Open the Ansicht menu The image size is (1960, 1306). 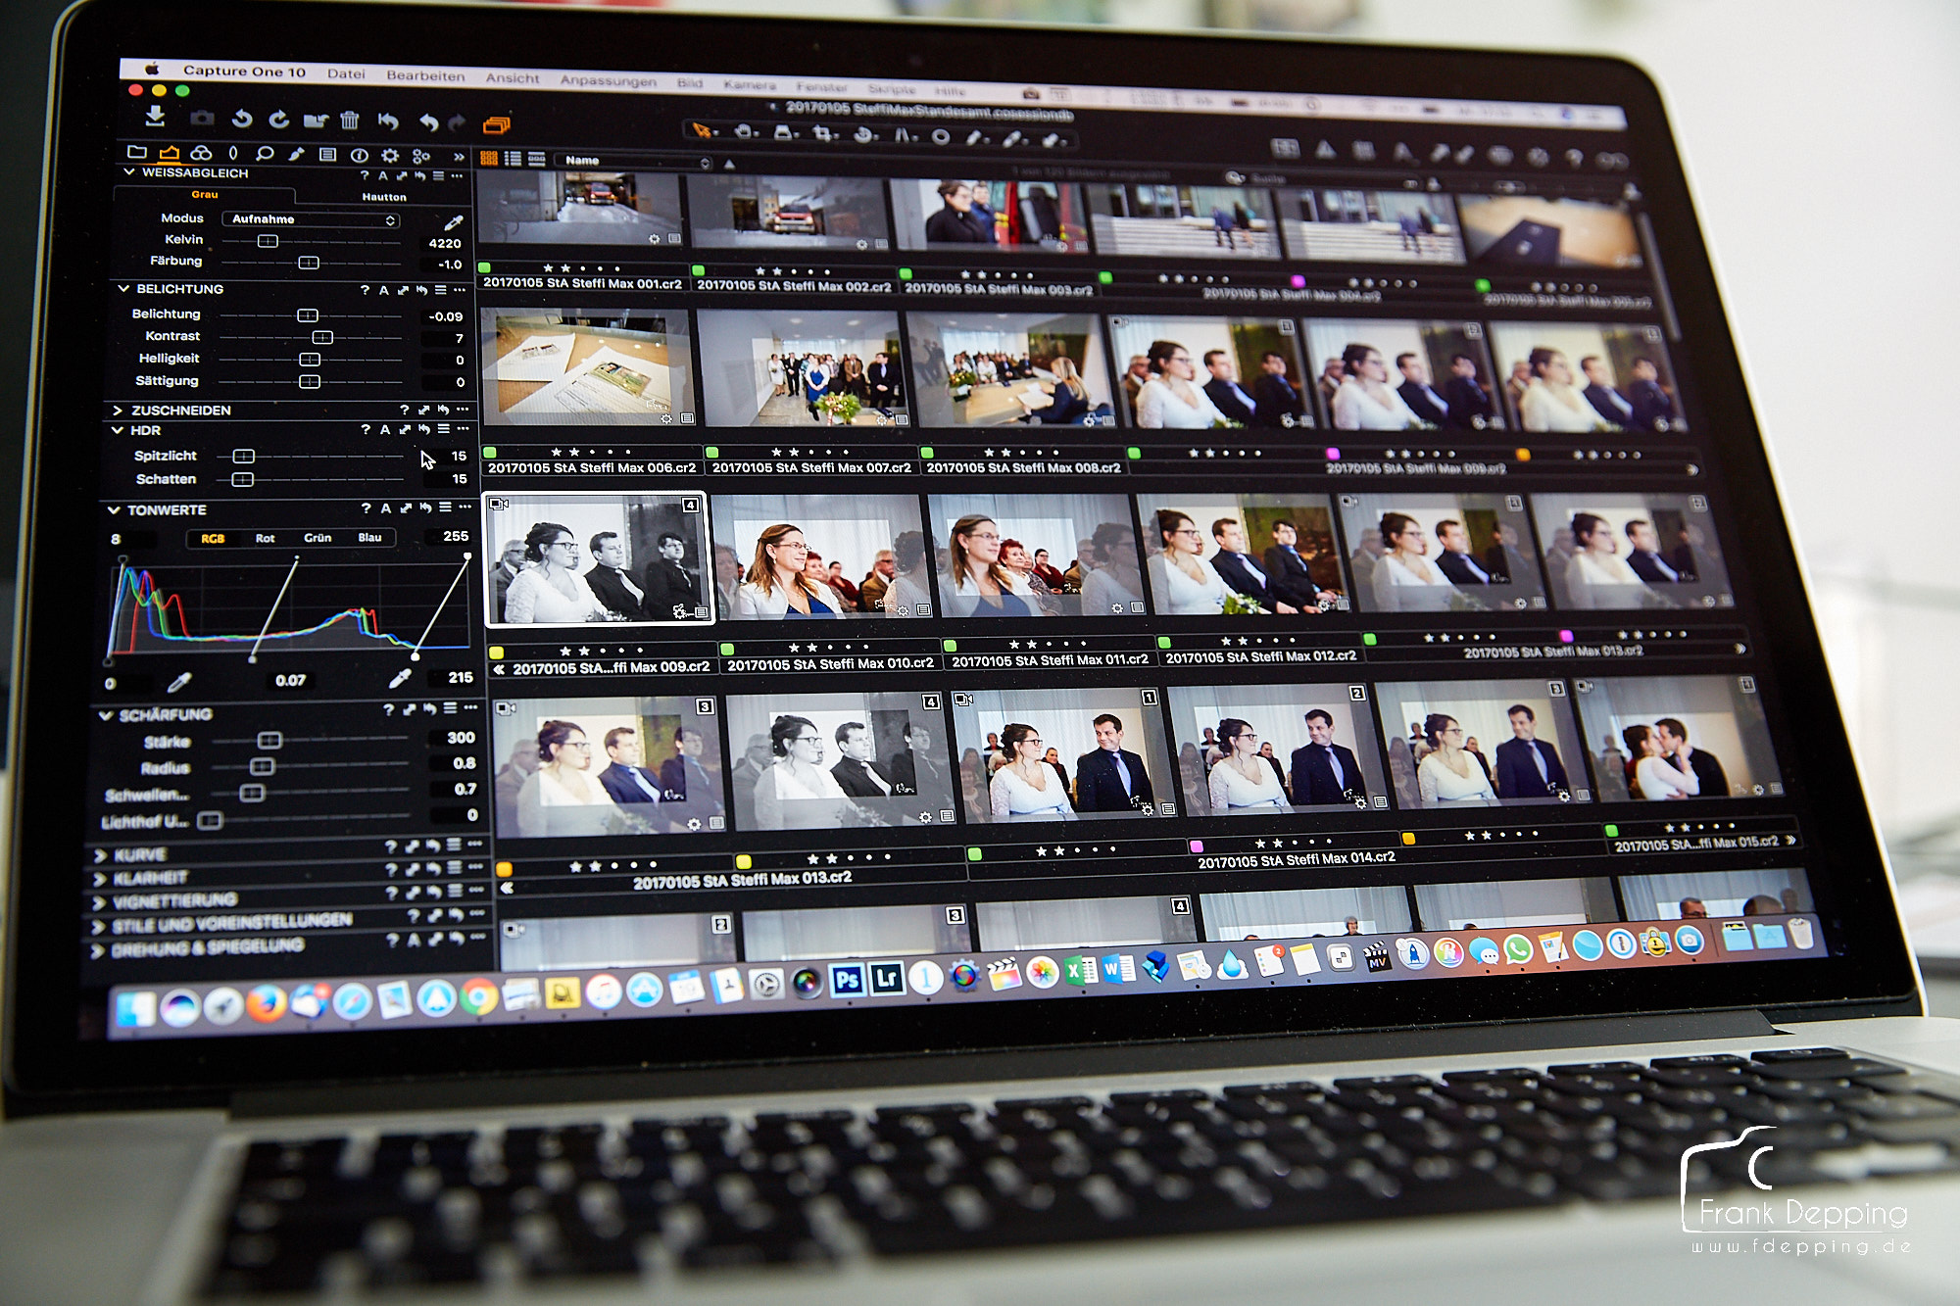513,78
